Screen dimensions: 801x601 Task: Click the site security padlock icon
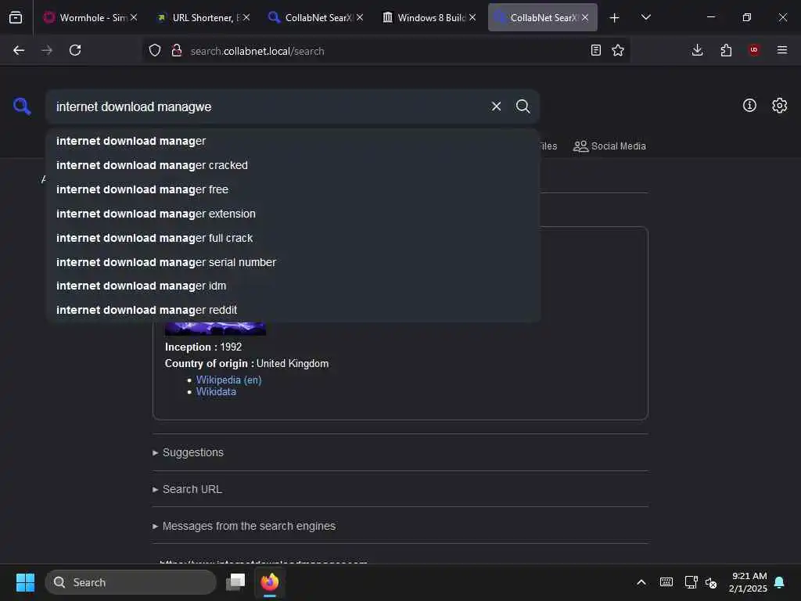click(x=177, y=50)
